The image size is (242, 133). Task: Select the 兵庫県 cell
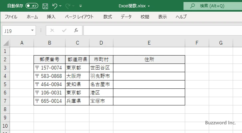pos(77,101)
